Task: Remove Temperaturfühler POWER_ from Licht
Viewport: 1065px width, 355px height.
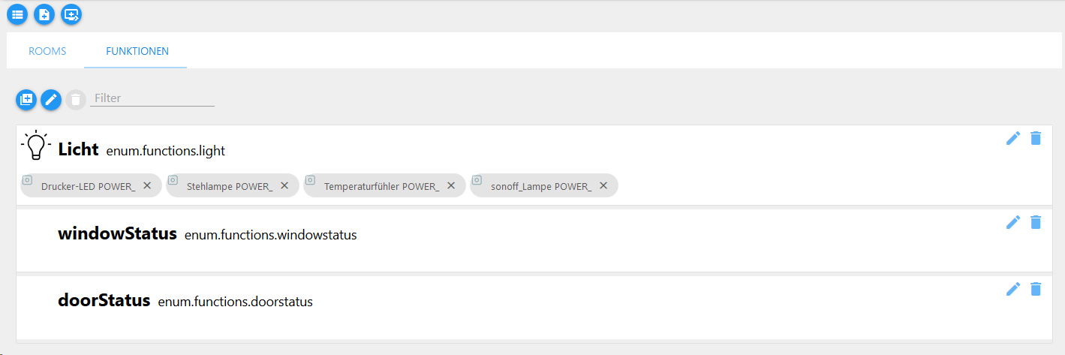Action: tap(451, 185)
